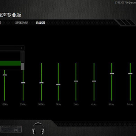
Task: Click the account email 1763205716@qq
Action: [x=125, y=3]
